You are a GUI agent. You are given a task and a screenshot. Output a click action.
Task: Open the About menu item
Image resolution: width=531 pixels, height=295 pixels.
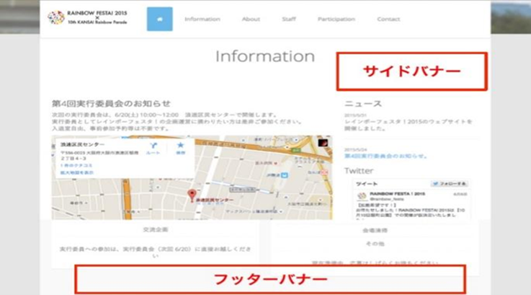tap(251, 19)
